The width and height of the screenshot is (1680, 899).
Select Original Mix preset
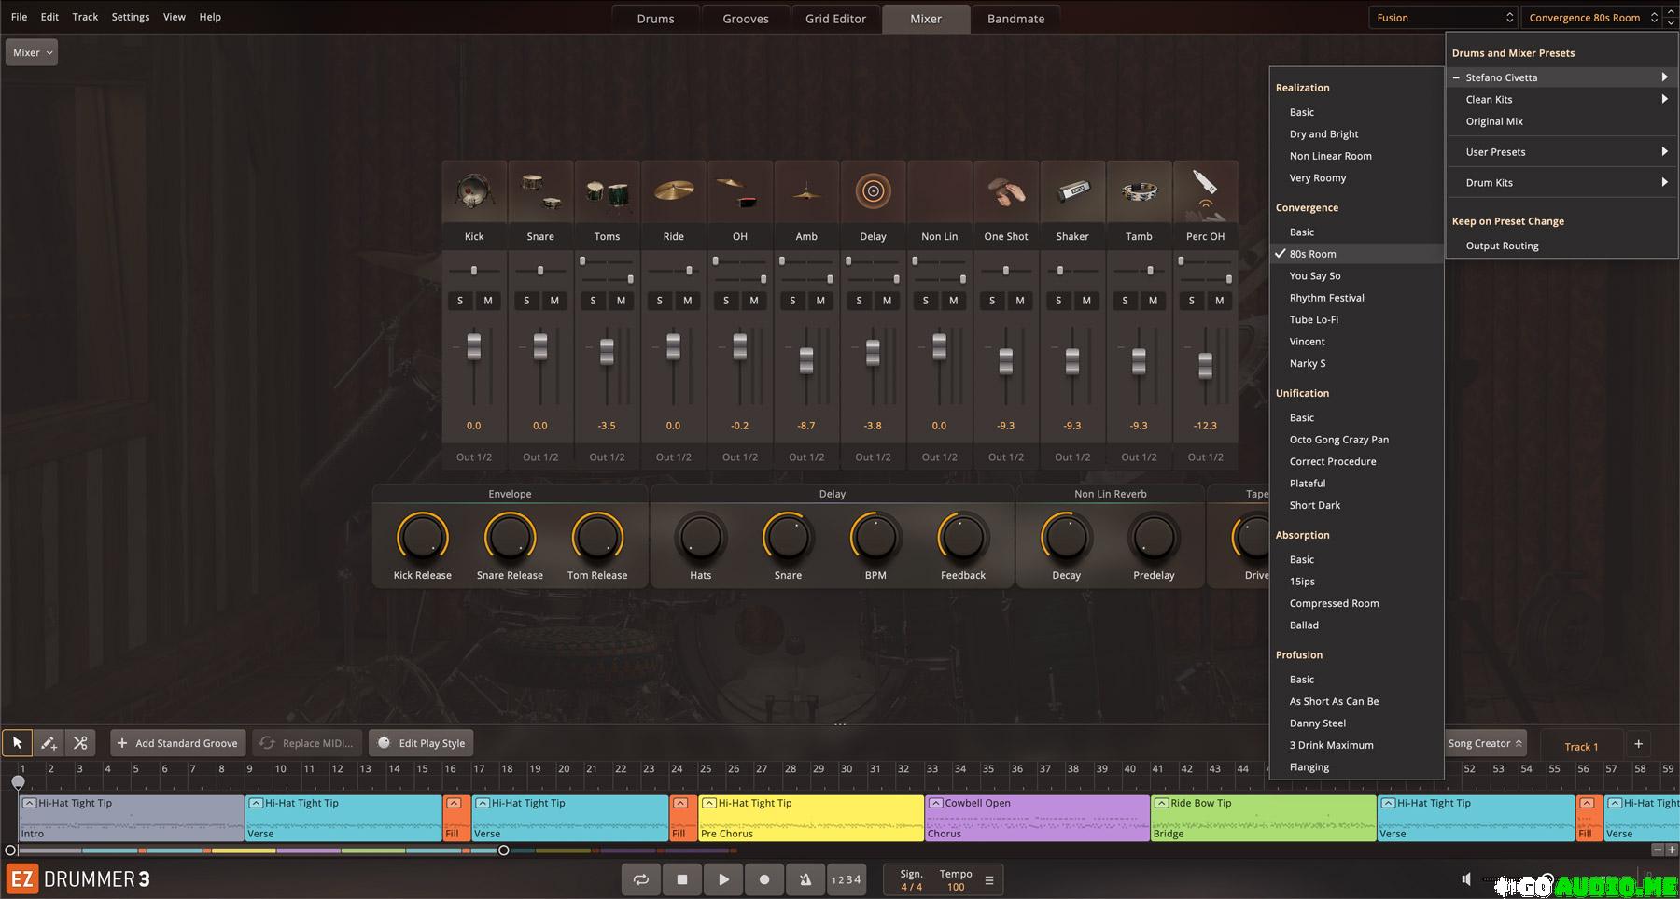click(1561, 121)
